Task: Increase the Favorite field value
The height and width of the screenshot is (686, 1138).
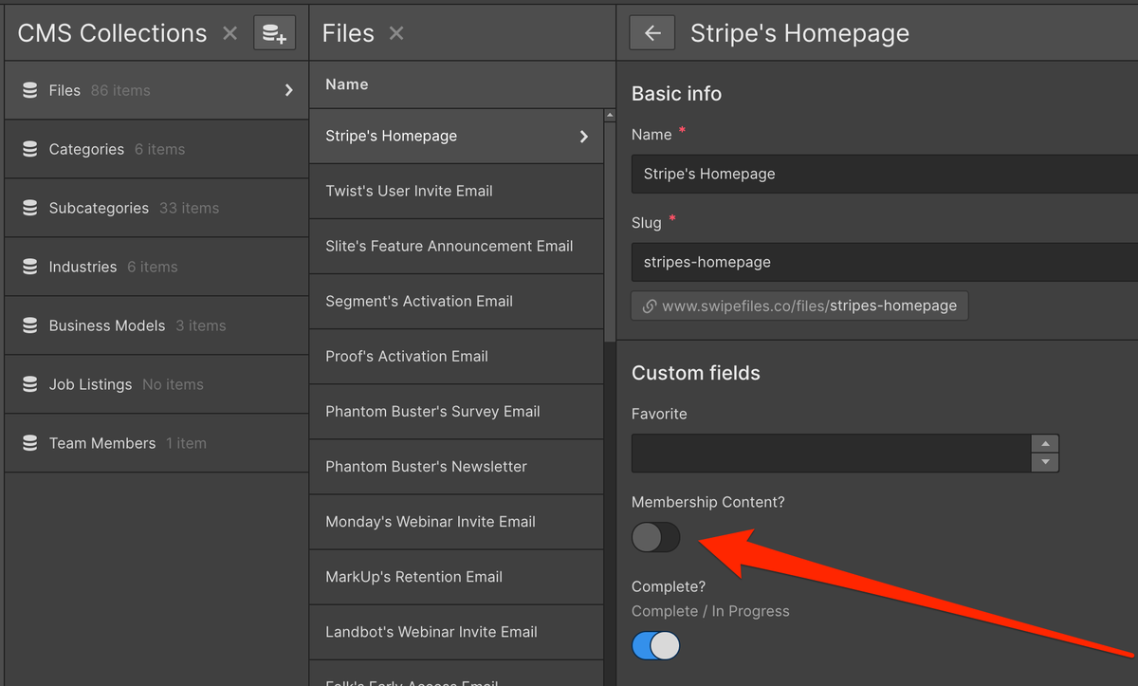Action: click(x=1045, y=444)
